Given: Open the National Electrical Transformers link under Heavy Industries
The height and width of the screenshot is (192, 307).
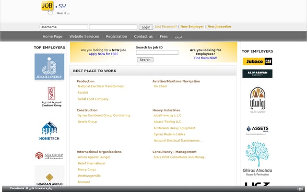Looking at the screenshot, I should [x=178, y=141].
